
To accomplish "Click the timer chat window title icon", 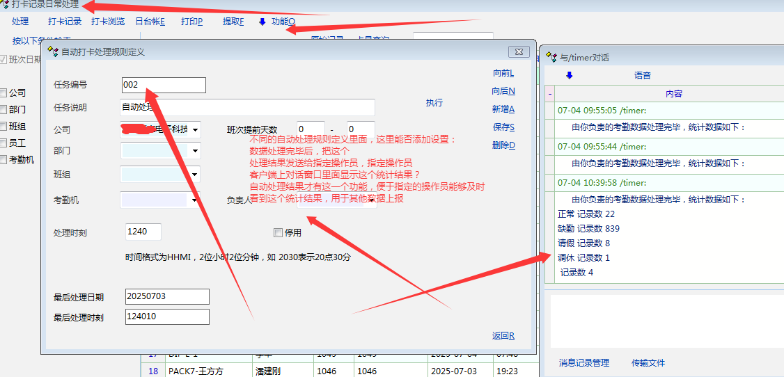I will point(551,57).
